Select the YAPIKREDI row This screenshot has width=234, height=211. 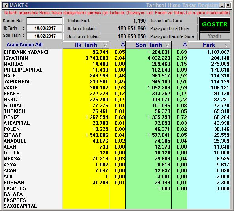click(117, 82)
